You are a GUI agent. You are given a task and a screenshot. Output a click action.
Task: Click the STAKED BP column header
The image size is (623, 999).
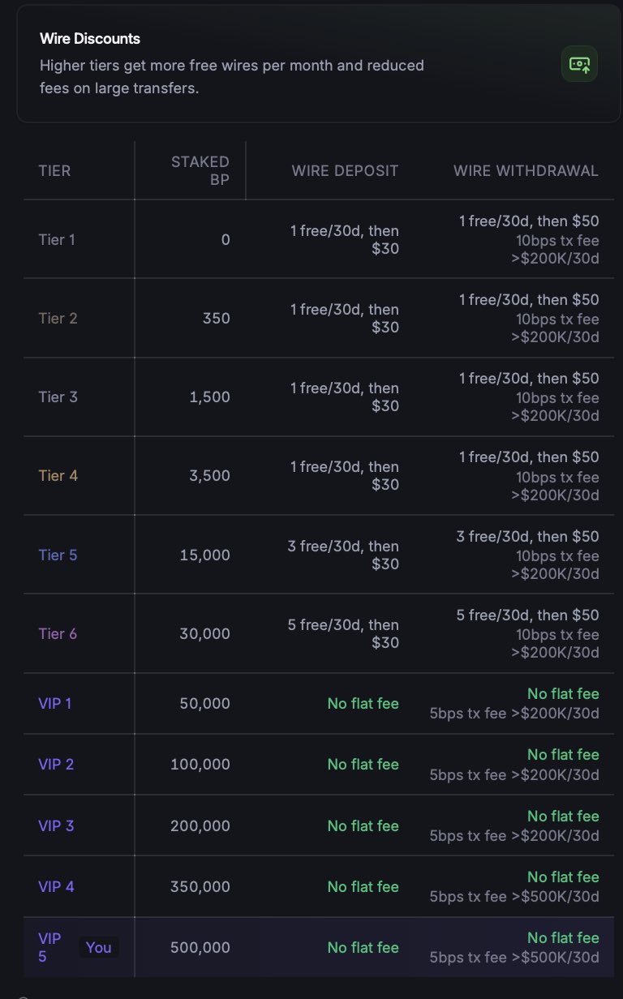coord(200,171)
